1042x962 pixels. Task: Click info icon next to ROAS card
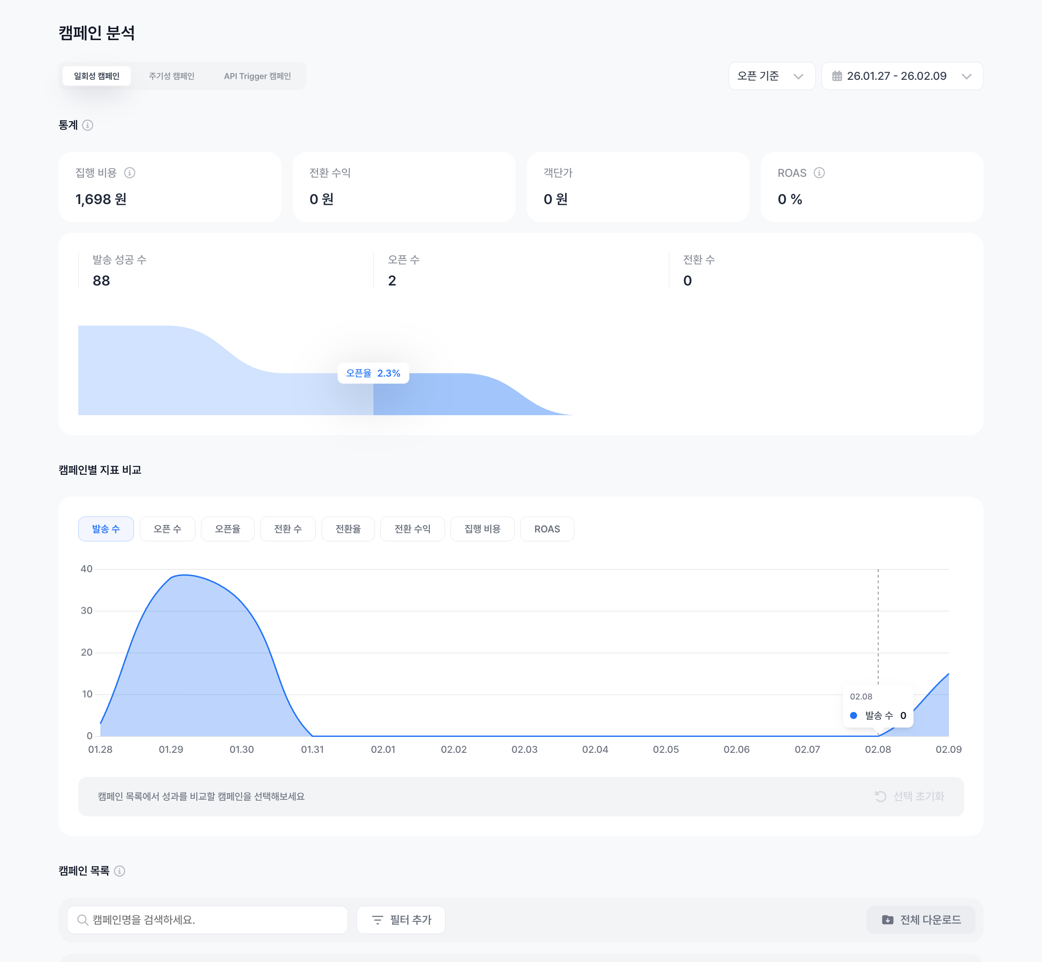click(819, 173)
